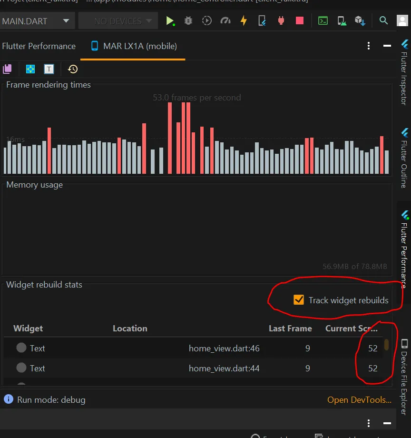The image size is (411, 438).
Task: Sort by the Last Frame column header
Action: [x=290, y=328]
